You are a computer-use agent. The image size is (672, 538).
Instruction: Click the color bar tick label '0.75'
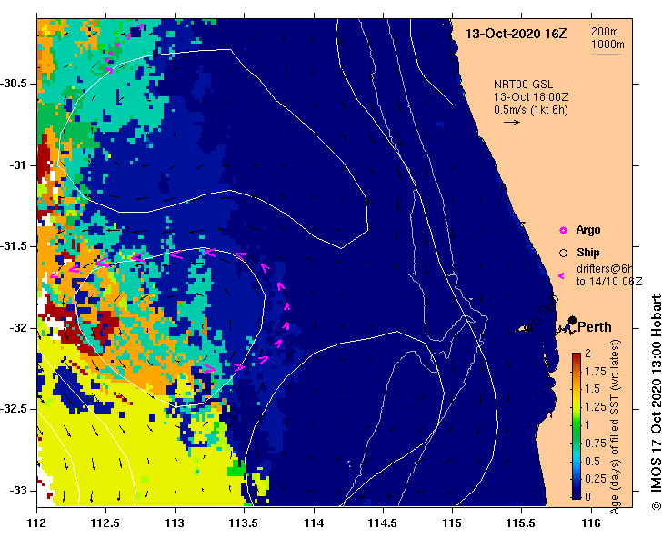596,443
